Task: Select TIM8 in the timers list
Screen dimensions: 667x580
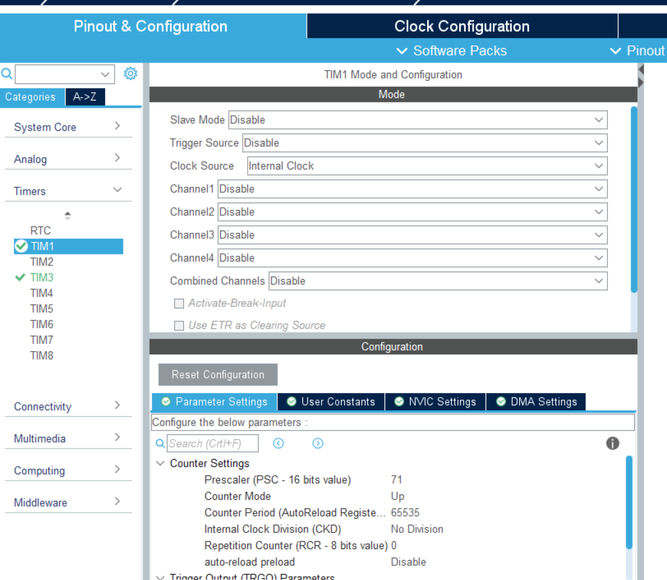Action: (41, 355)
